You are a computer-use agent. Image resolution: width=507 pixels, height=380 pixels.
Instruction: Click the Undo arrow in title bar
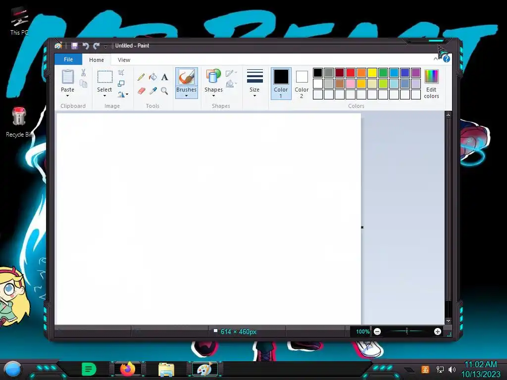85,46
